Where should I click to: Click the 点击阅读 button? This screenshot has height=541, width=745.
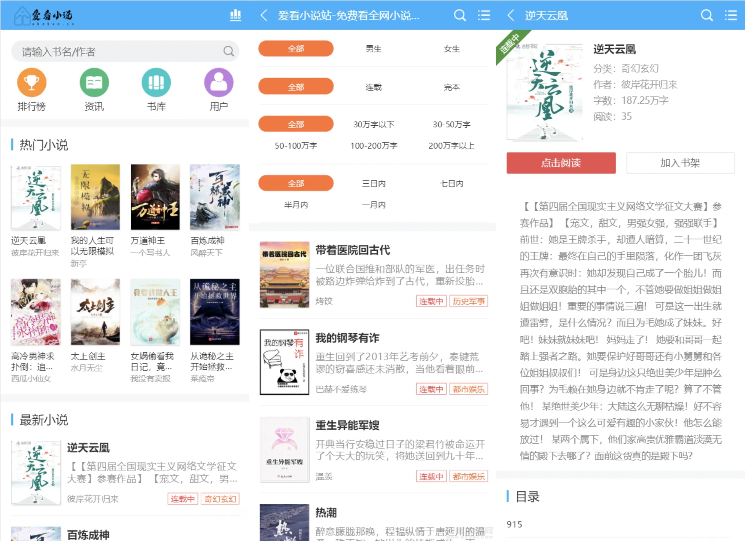click(x=561, y=163)
